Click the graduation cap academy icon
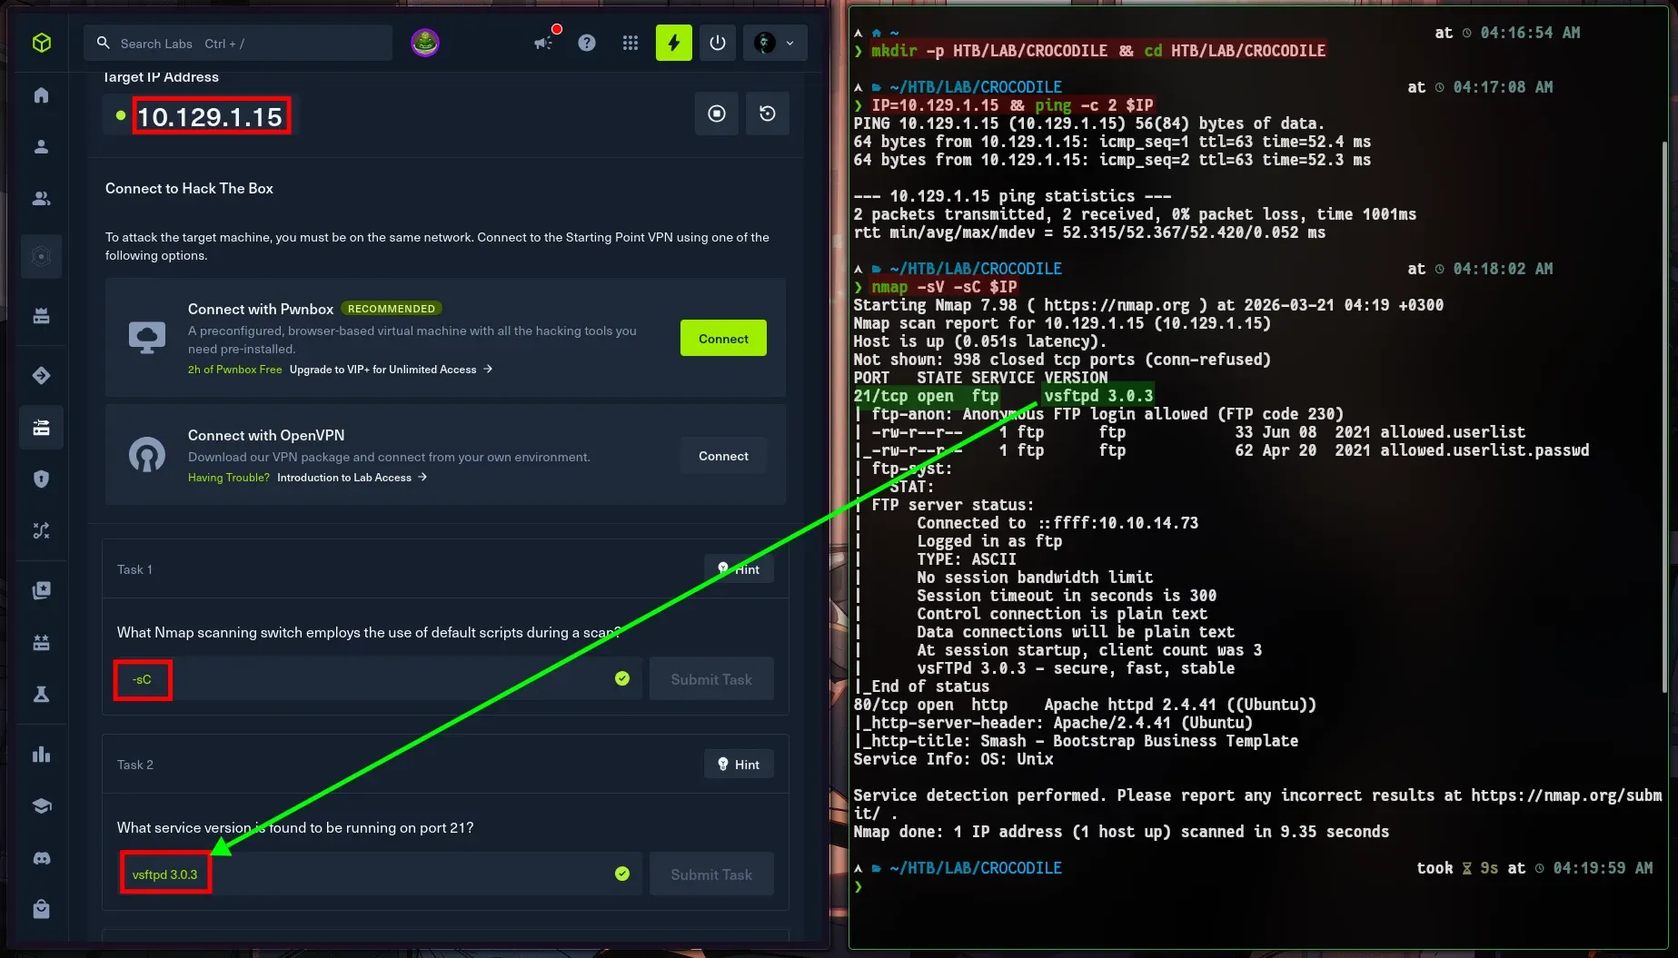 click(x=41, y=806)
